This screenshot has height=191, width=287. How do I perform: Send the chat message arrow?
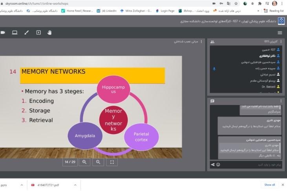(212, 164)
